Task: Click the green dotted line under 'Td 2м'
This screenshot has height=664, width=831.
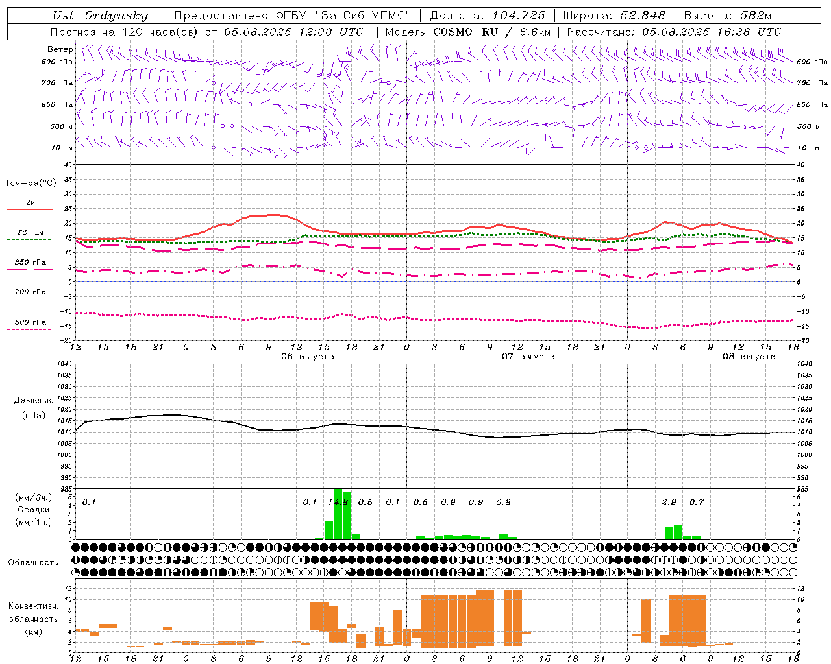Action: 29,239
